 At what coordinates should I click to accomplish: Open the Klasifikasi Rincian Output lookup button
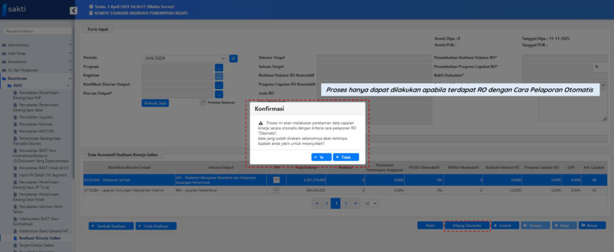pos(219,85)
